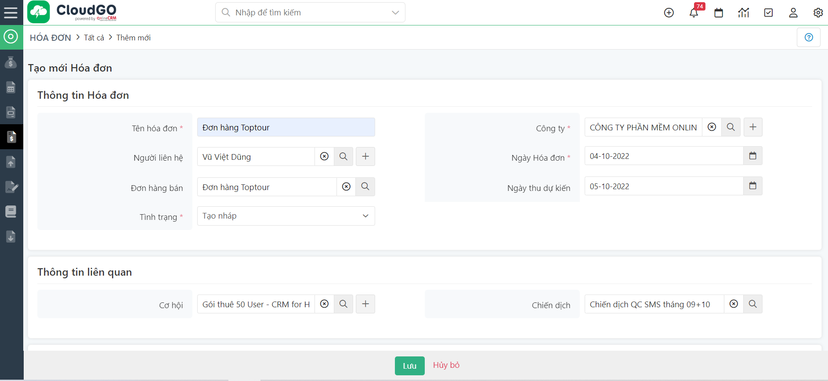828x381 pixels.
Task: Clear the Người liên hệ field value
Action: [324, 157]
